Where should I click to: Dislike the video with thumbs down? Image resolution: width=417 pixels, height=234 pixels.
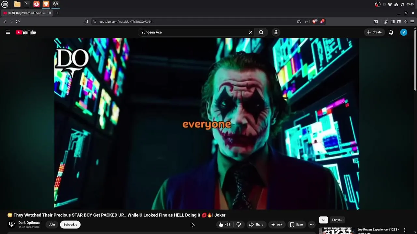click(239, 225)
